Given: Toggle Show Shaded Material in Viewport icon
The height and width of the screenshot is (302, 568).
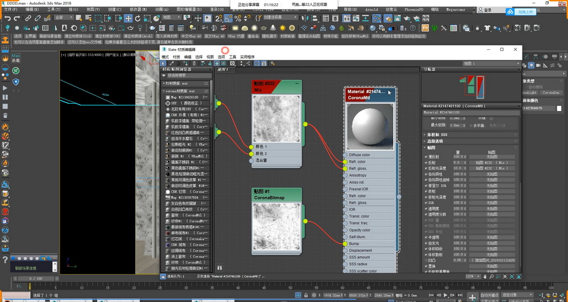Looking at the screenshot, I should (x=218, y=63).
